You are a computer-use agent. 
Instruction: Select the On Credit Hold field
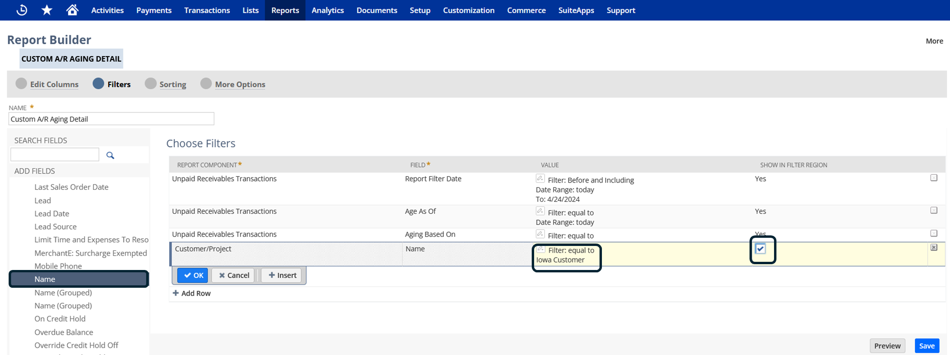(x=60, y=318)
